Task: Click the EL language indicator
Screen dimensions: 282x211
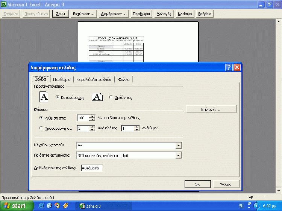Action: point(241,206)
